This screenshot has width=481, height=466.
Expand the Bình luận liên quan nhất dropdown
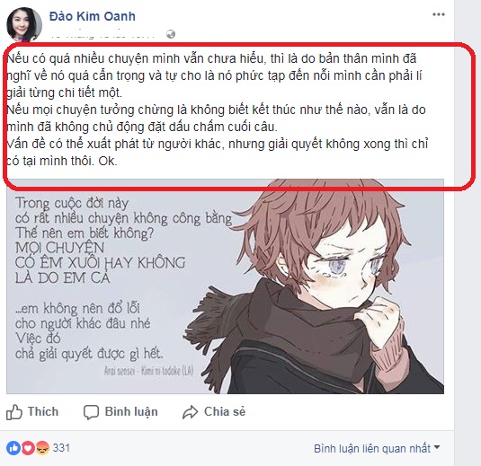[x=377, y=449]
